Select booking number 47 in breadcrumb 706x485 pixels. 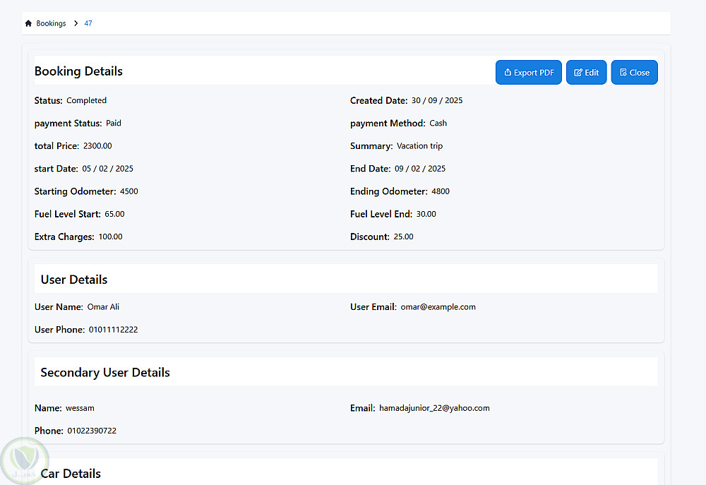coord(88,23)
